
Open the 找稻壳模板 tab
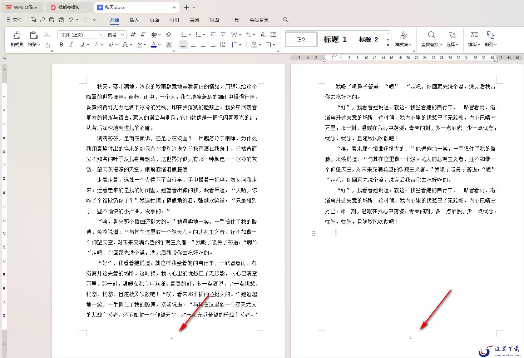point(69,7)
